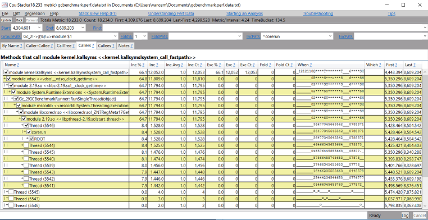Uncheck the module vdso checkbox

point(8,79)
